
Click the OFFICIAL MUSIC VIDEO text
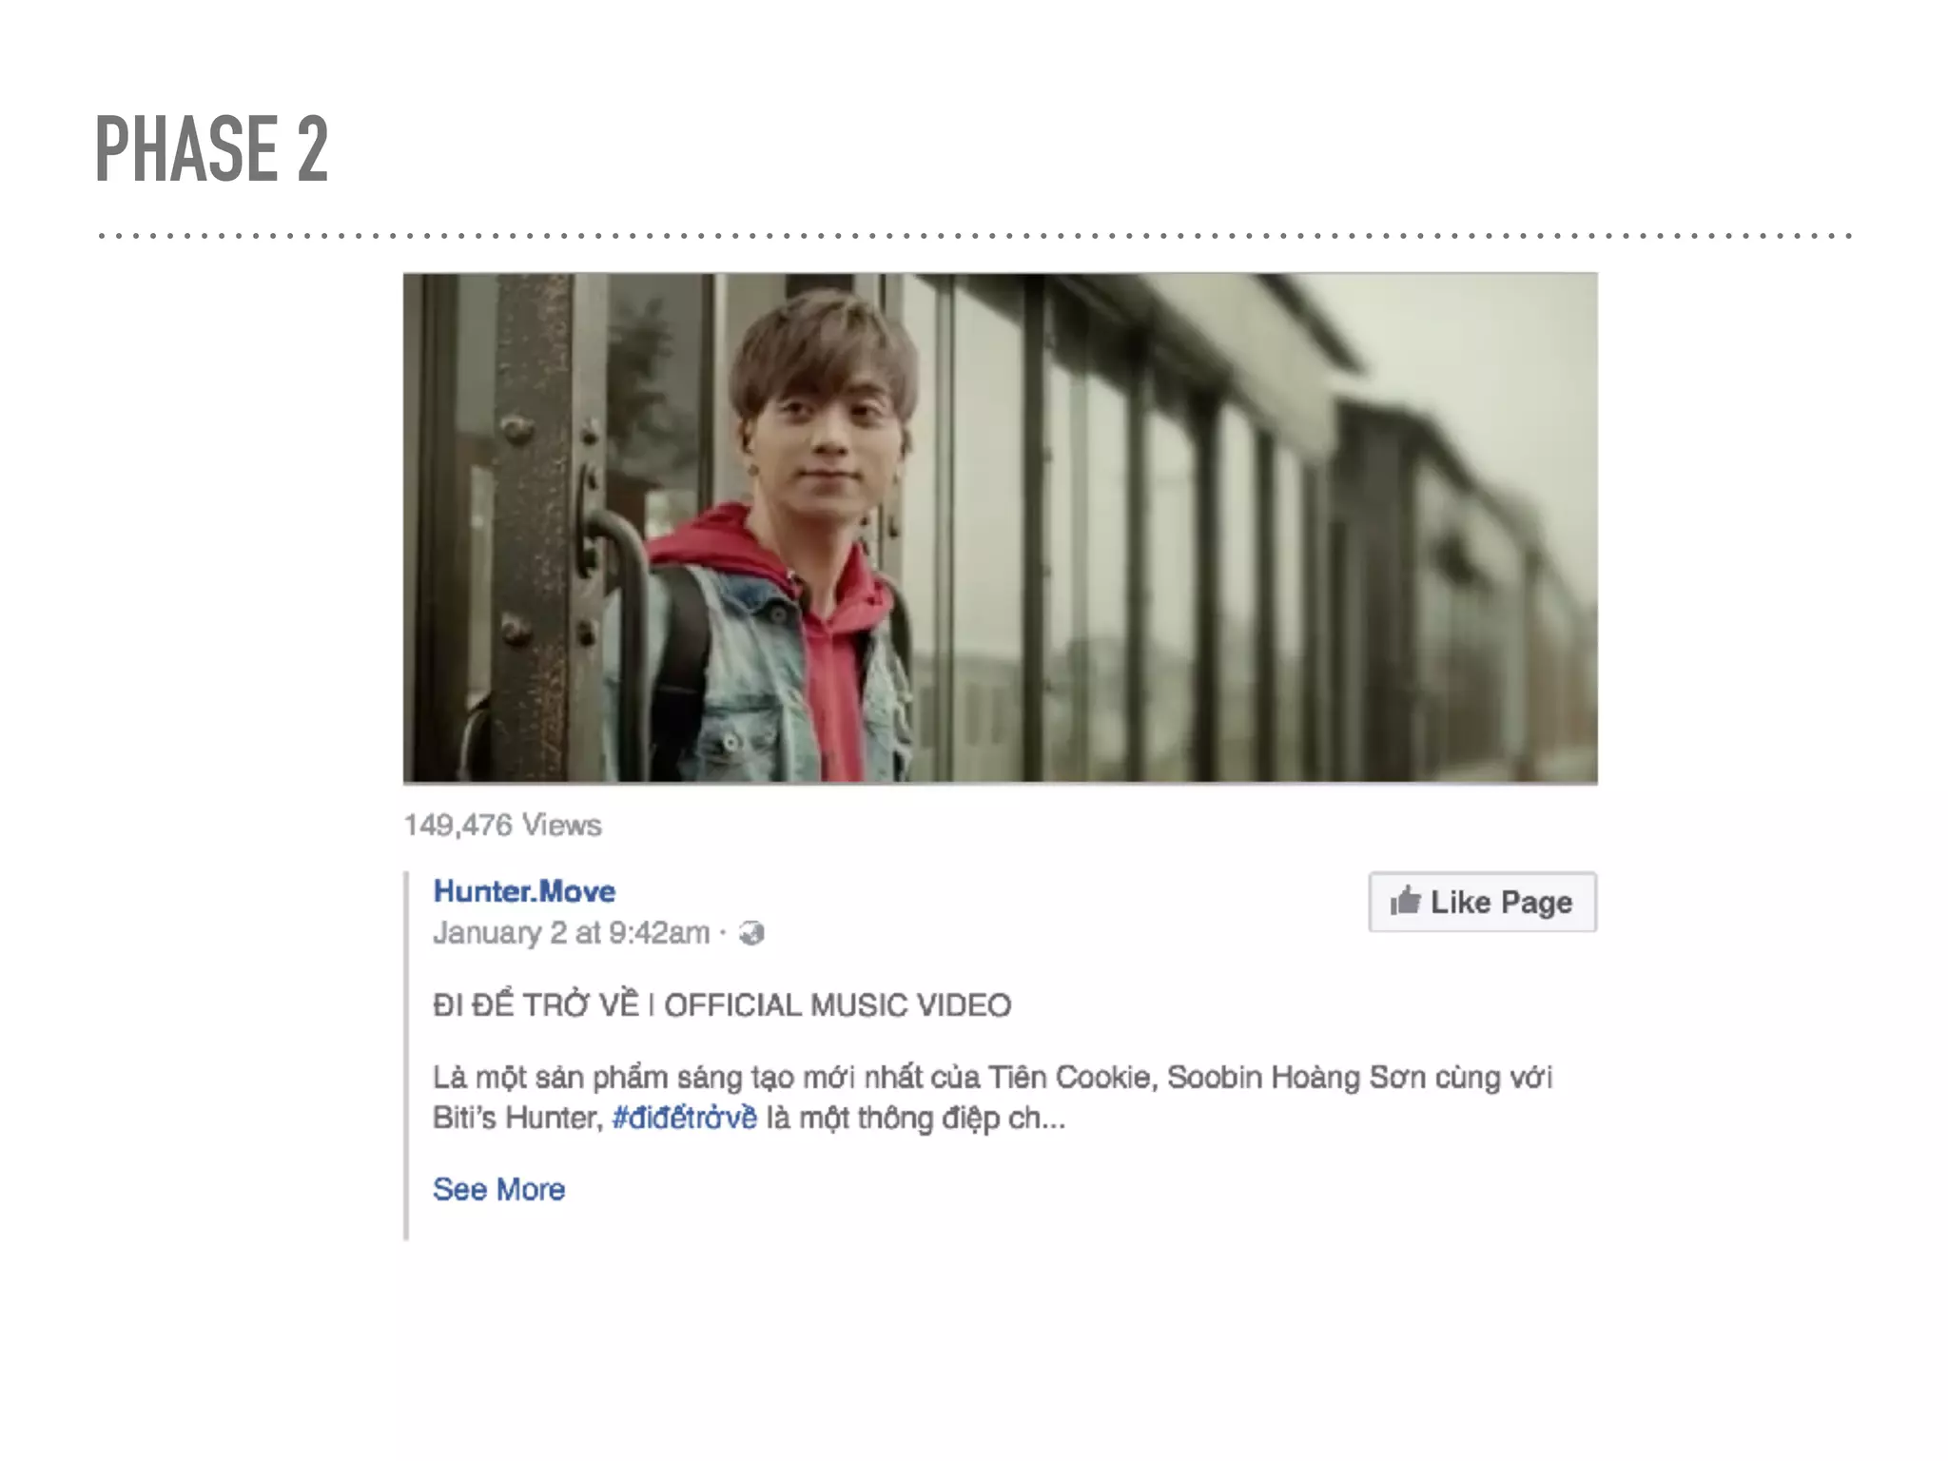point(837,1004)
